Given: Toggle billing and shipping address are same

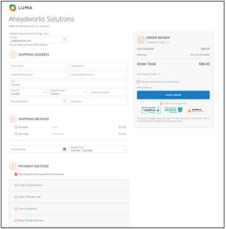Looking at the screenshot, I should pos(16,174).
